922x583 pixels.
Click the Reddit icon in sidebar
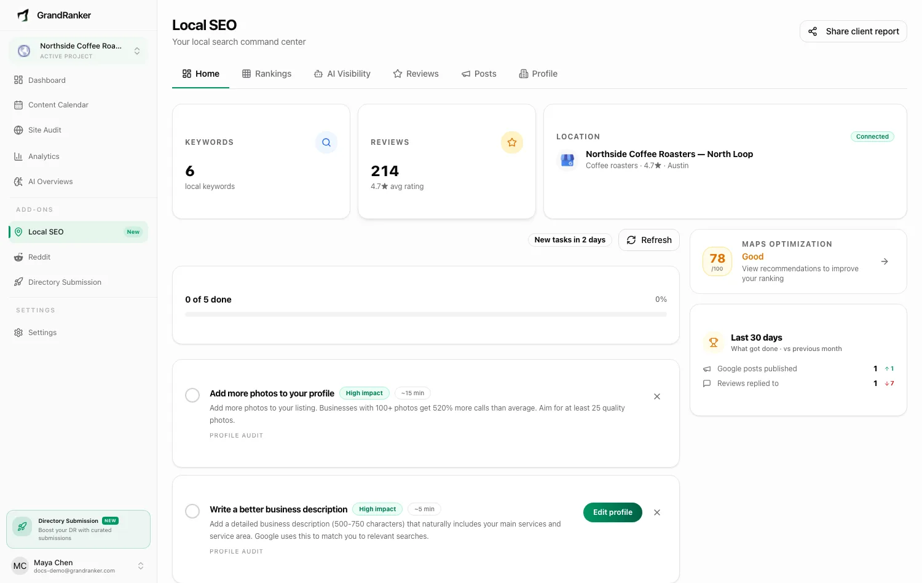pos(18,257)
